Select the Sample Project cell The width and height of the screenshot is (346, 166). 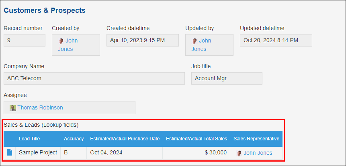(38, 153)
